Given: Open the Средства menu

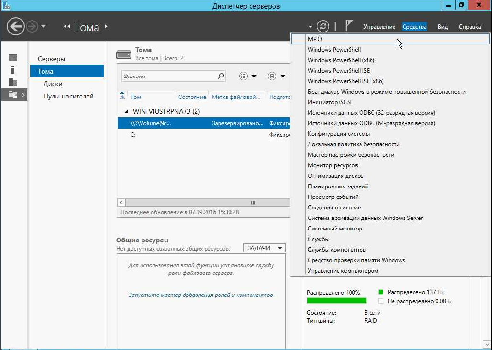Looking at the screenshot, I should pos(414,27).
